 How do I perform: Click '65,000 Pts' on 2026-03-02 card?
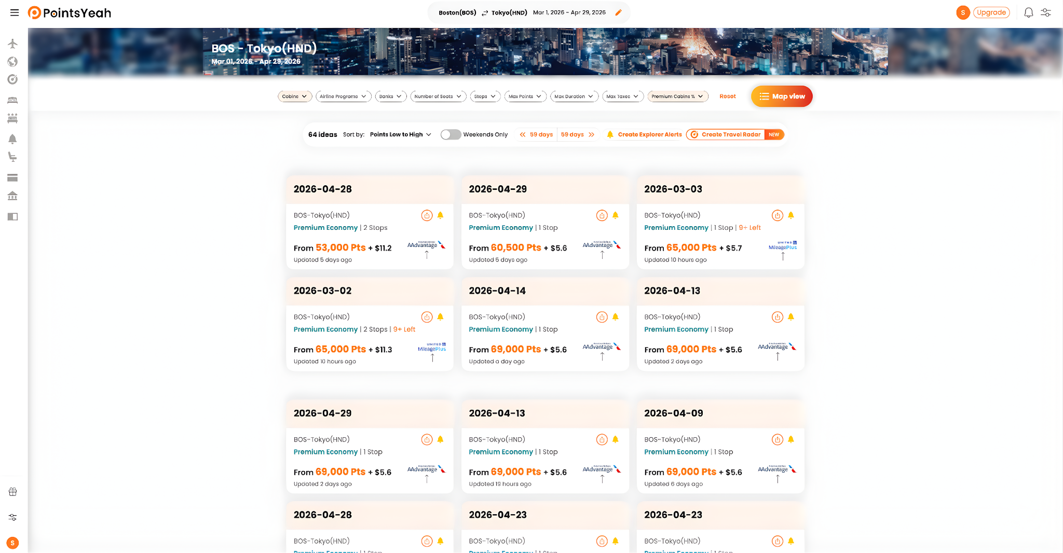pyautogui.click(x=340, y=349)
